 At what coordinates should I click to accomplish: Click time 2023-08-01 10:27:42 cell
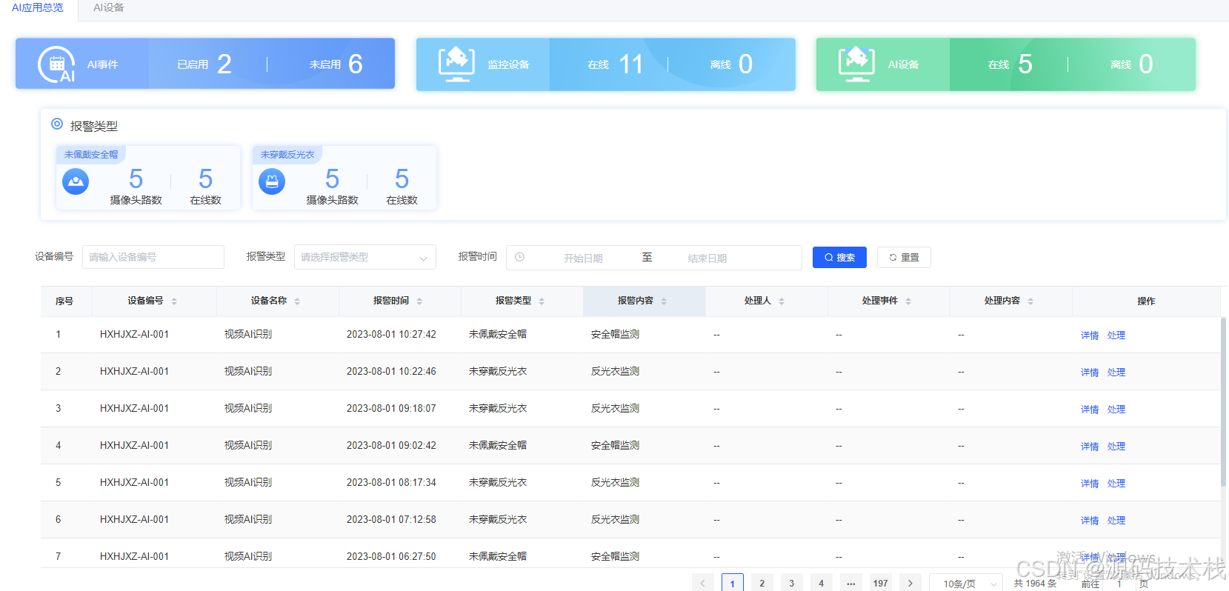[x=391, y=335]
